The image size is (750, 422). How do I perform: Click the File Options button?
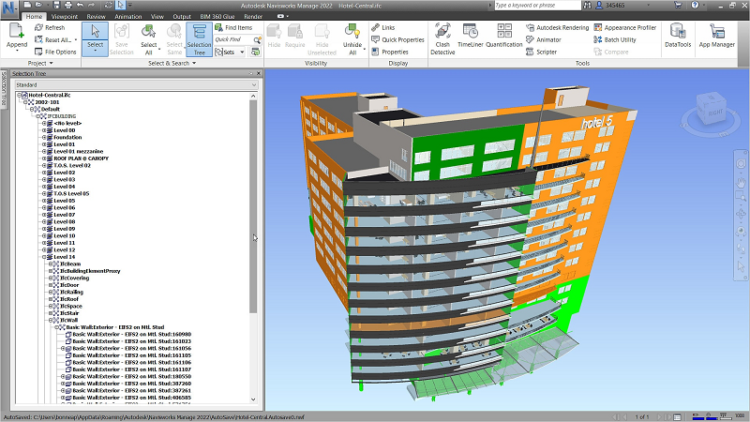[54, 52]
